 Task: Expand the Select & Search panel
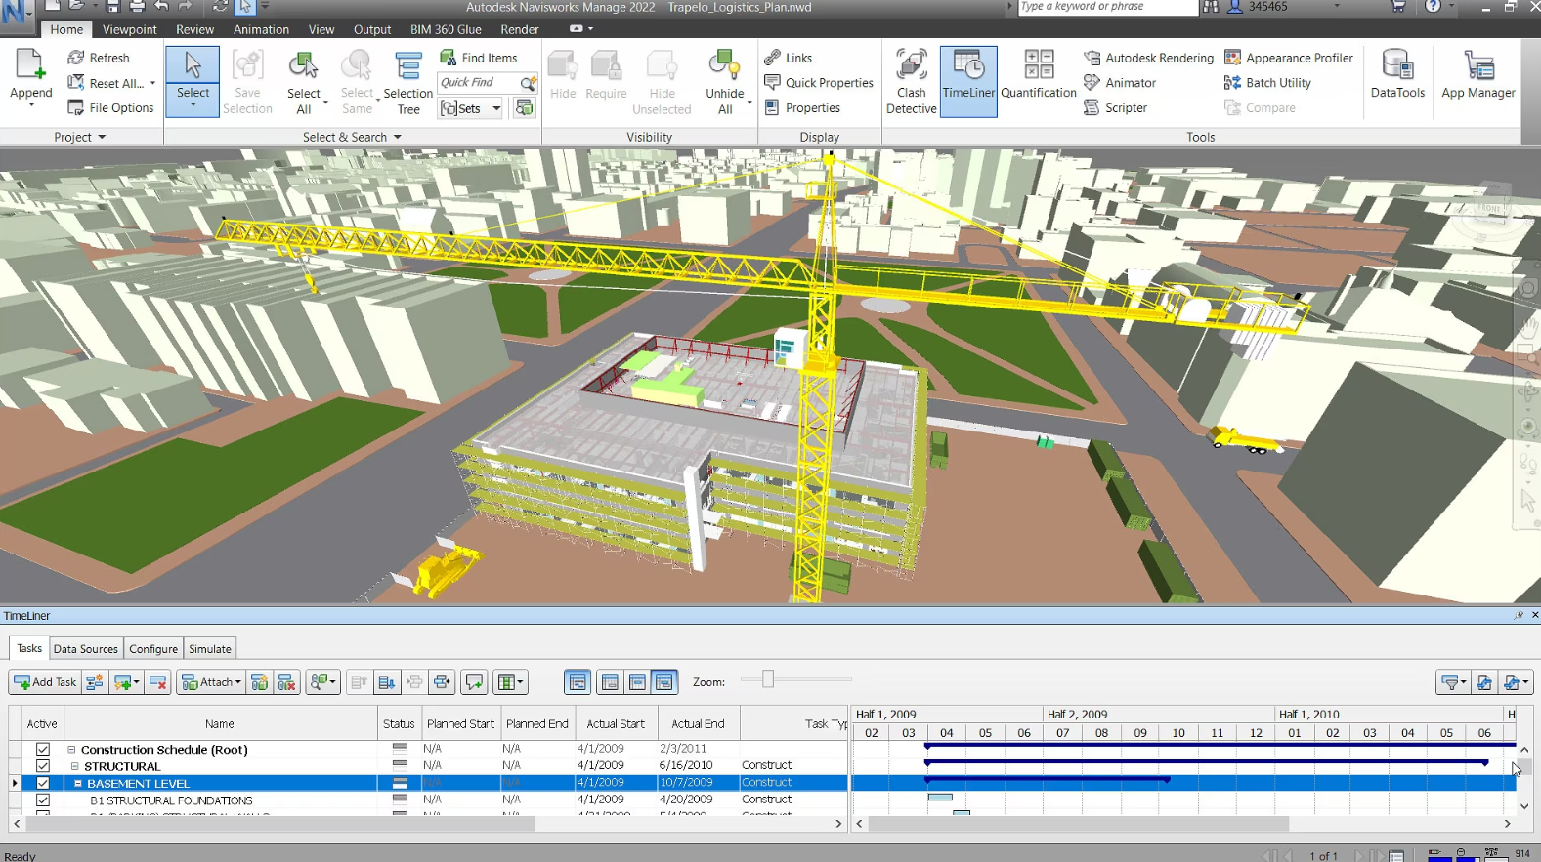352,137
